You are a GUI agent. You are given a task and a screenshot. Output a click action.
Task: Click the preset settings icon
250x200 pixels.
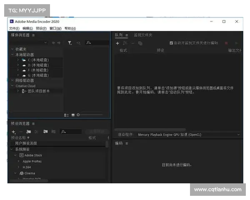(x=37, y=132)
